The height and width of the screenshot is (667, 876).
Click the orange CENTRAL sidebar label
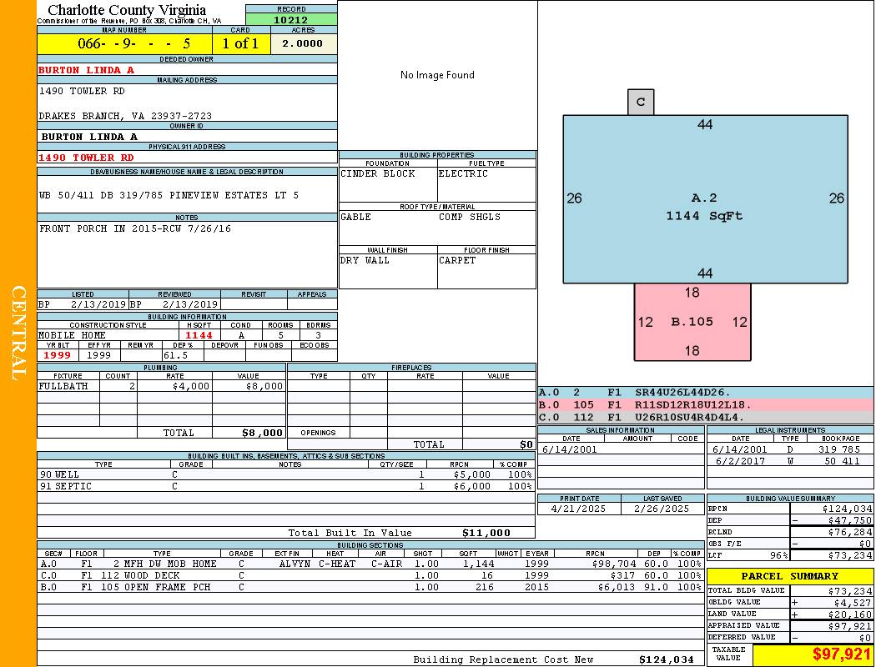pos(18,333)
